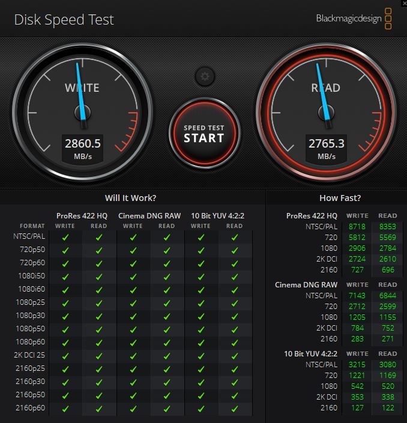Click ProRes 1080 read value 2784
407x423 pixels.
(388, 248)
